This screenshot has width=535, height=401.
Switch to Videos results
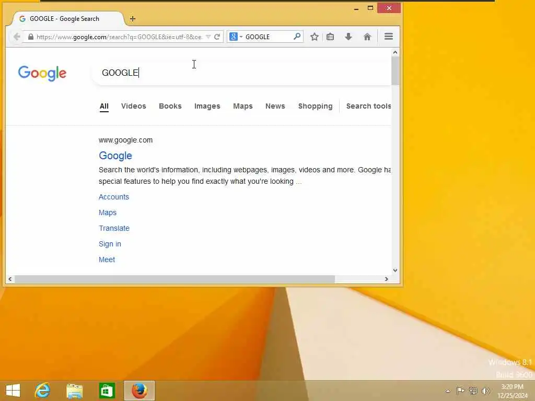point(133,106)
